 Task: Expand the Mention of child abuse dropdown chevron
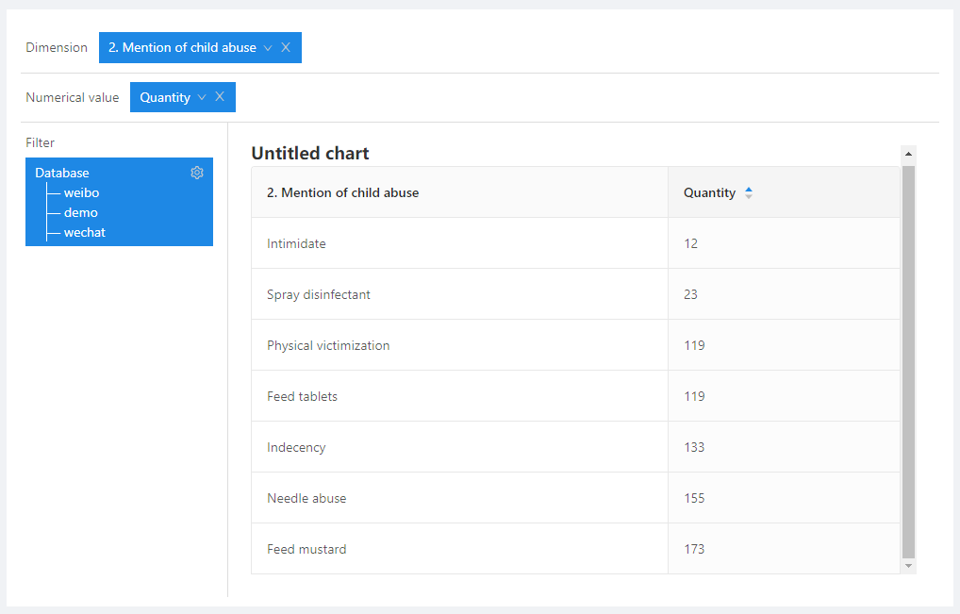pyautogui.click(x=268, y=48)
